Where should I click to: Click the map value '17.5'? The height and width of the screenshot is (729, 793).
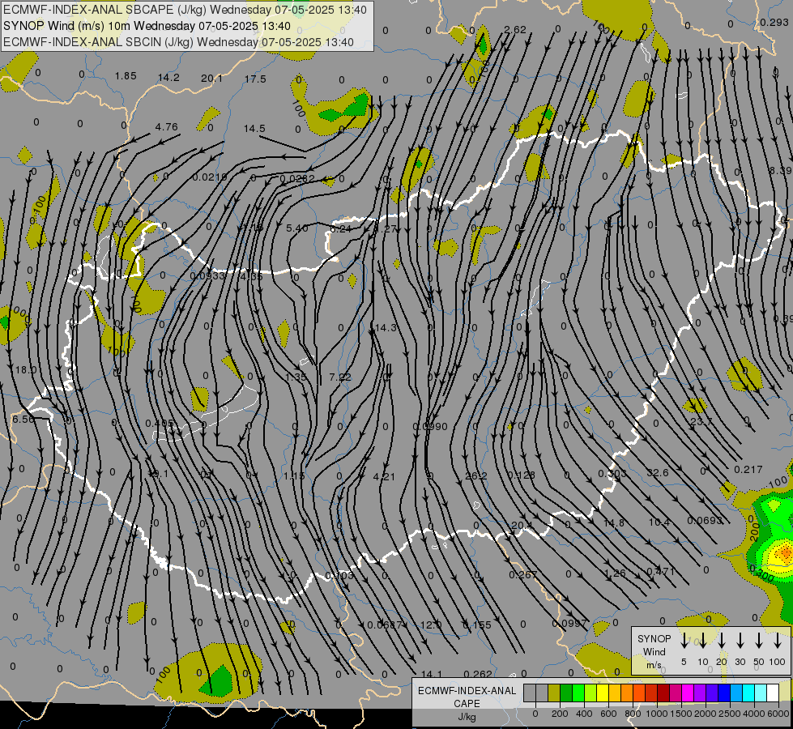[x=255, y=79]
